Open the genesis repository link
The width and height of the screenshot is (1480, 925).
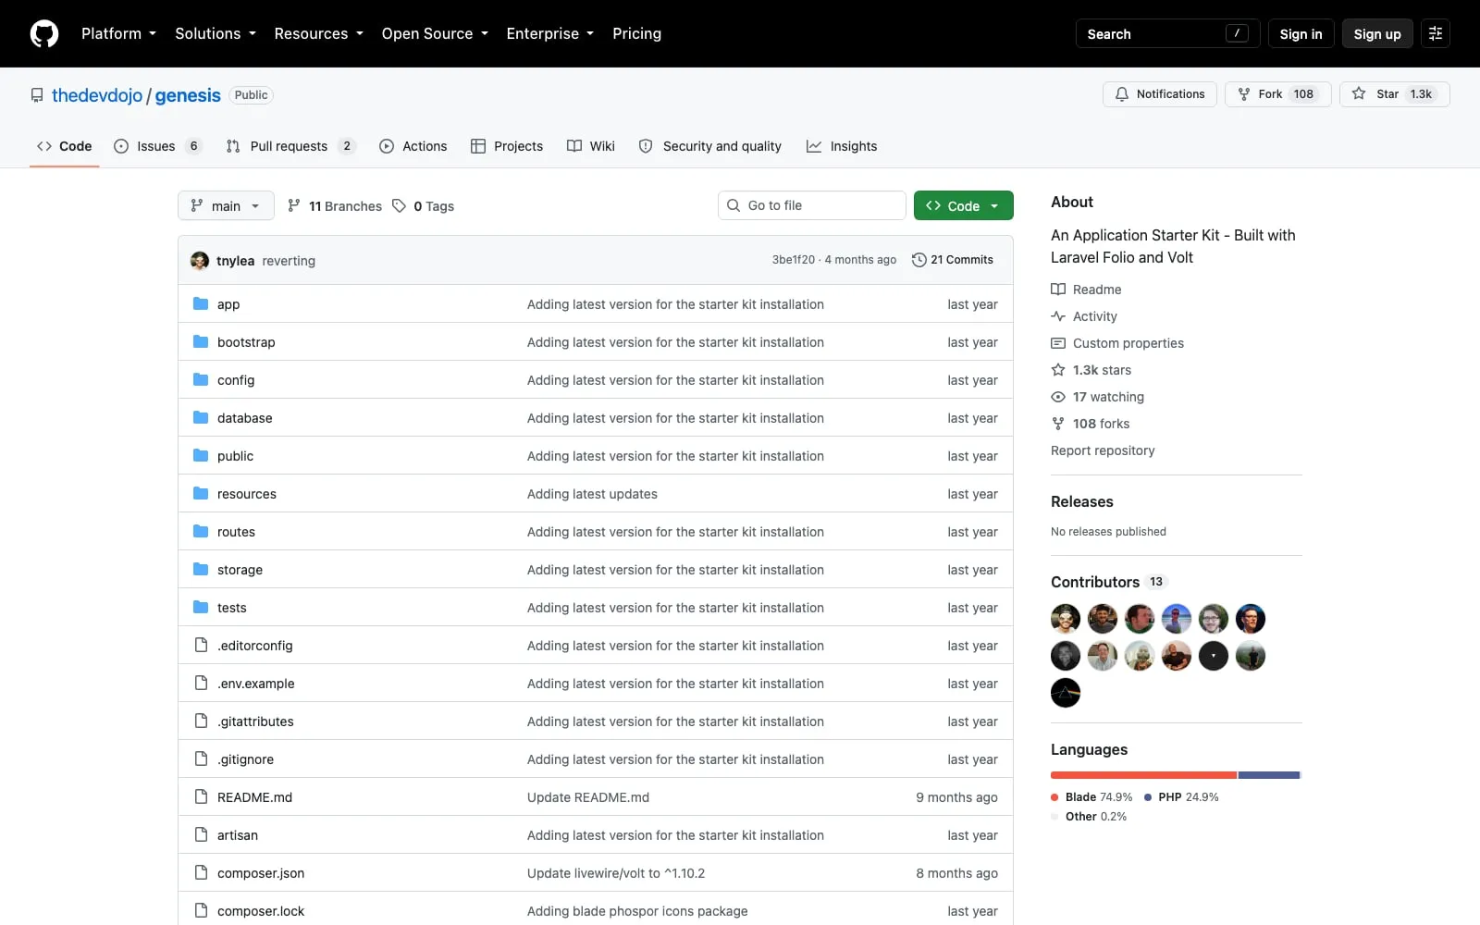(x=188, y=95)
